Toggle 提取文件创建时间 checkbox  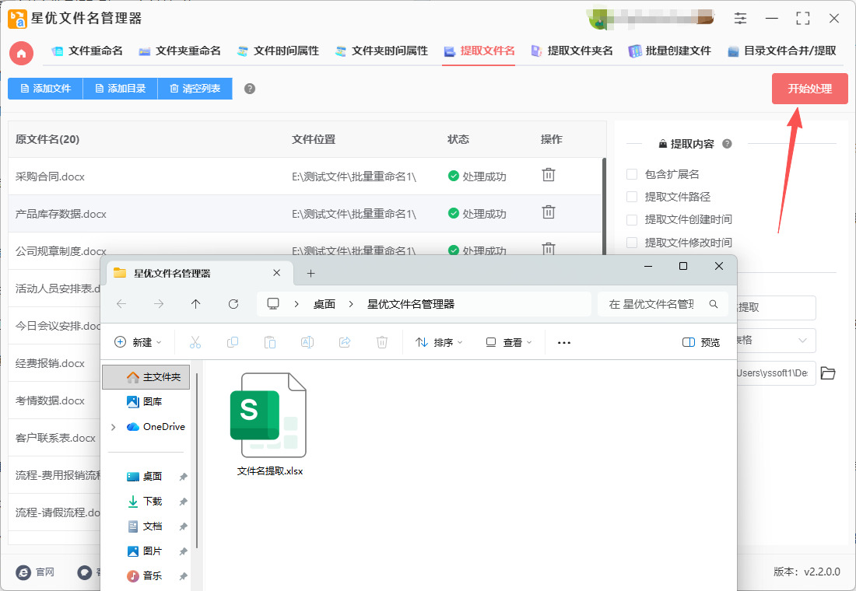coord(632,219)
